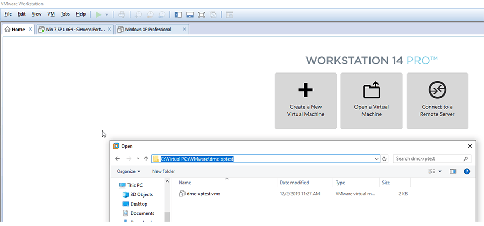The width and height of the screenshot is (484, 226).
Task: Sort files by Date modified column
Action: coord(305,183)
